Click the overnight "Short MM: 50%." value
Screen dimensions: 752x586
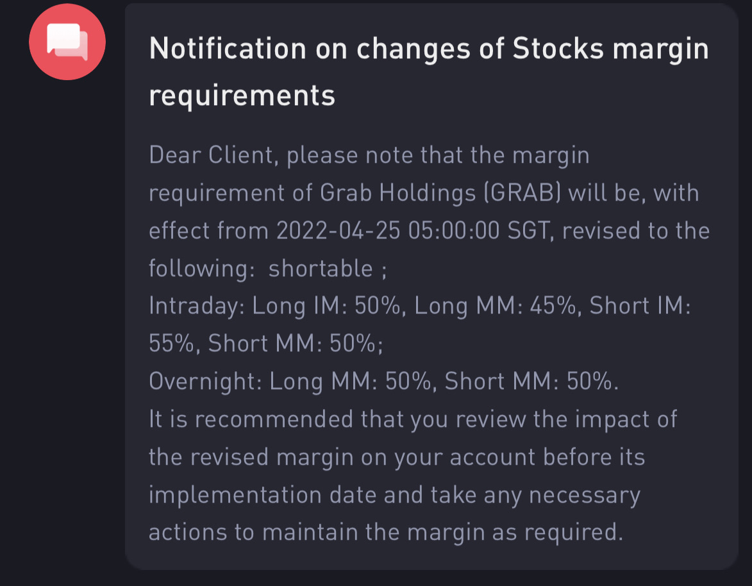click(x=531, y=381)
